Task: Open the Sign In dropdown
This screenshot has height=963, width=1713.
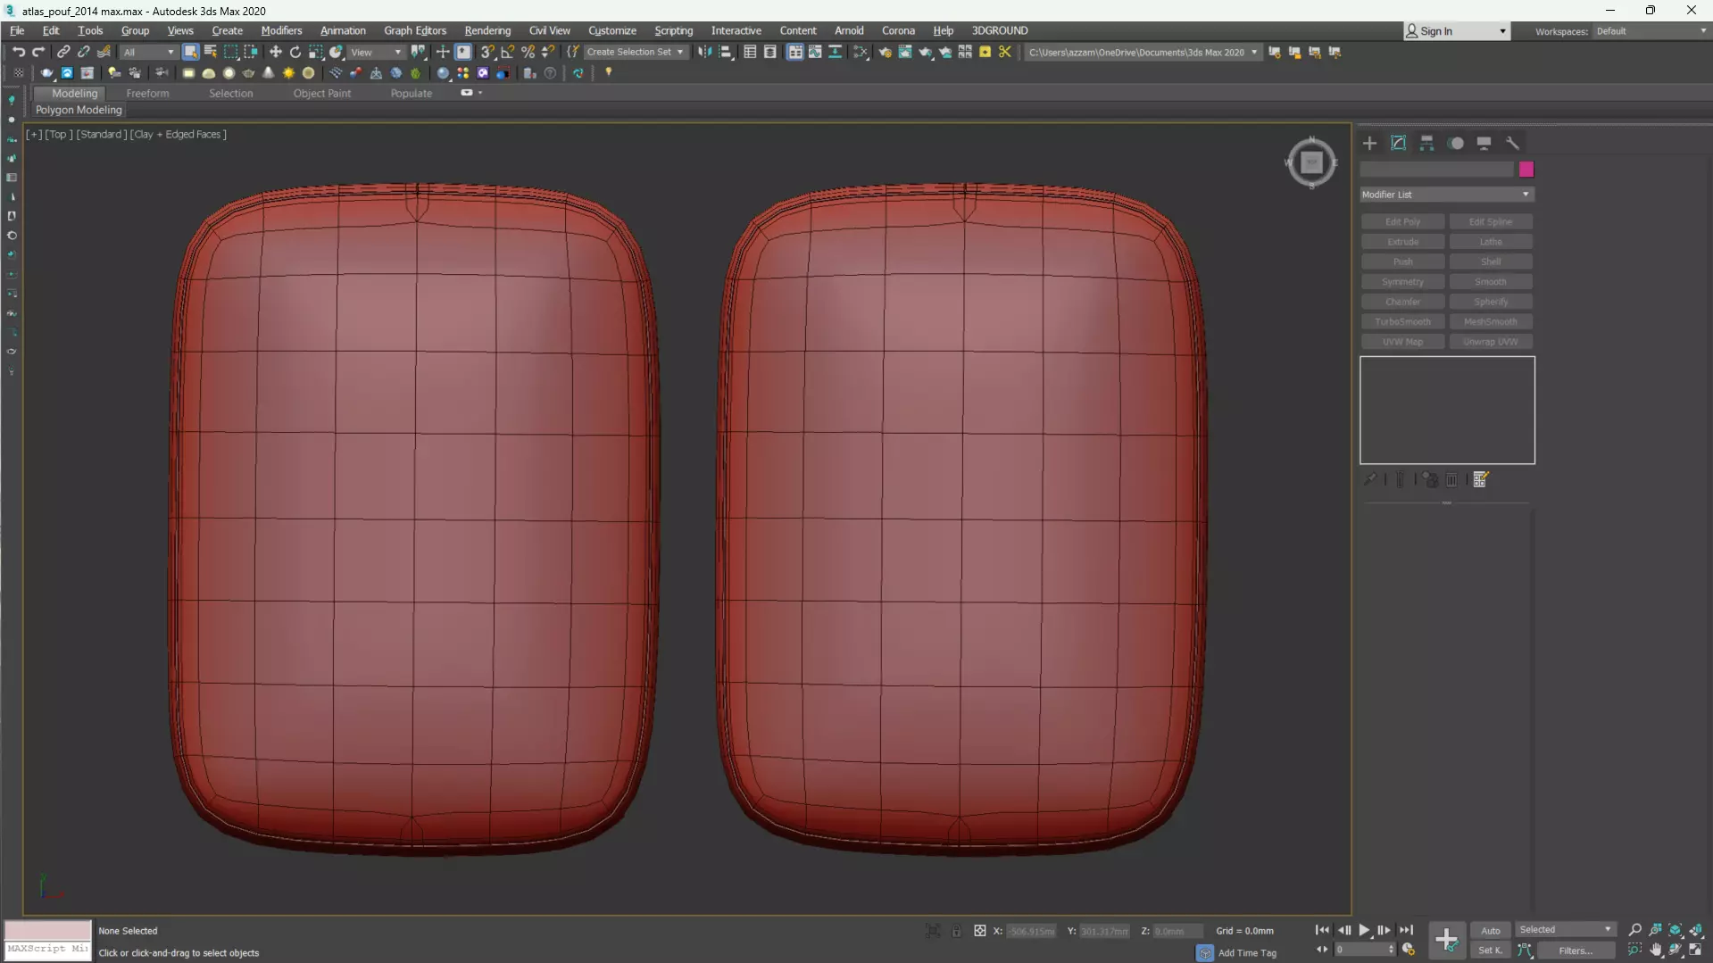Action: click(x=1457, y=31)
